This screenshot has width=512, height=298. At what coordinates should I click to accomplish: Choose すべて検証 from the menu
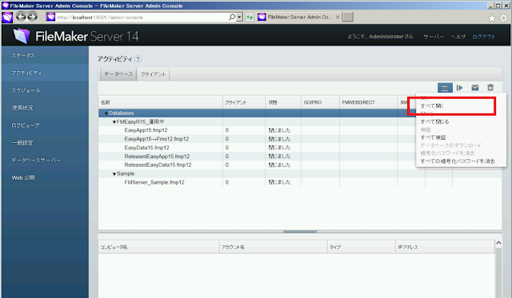(433, 137)
